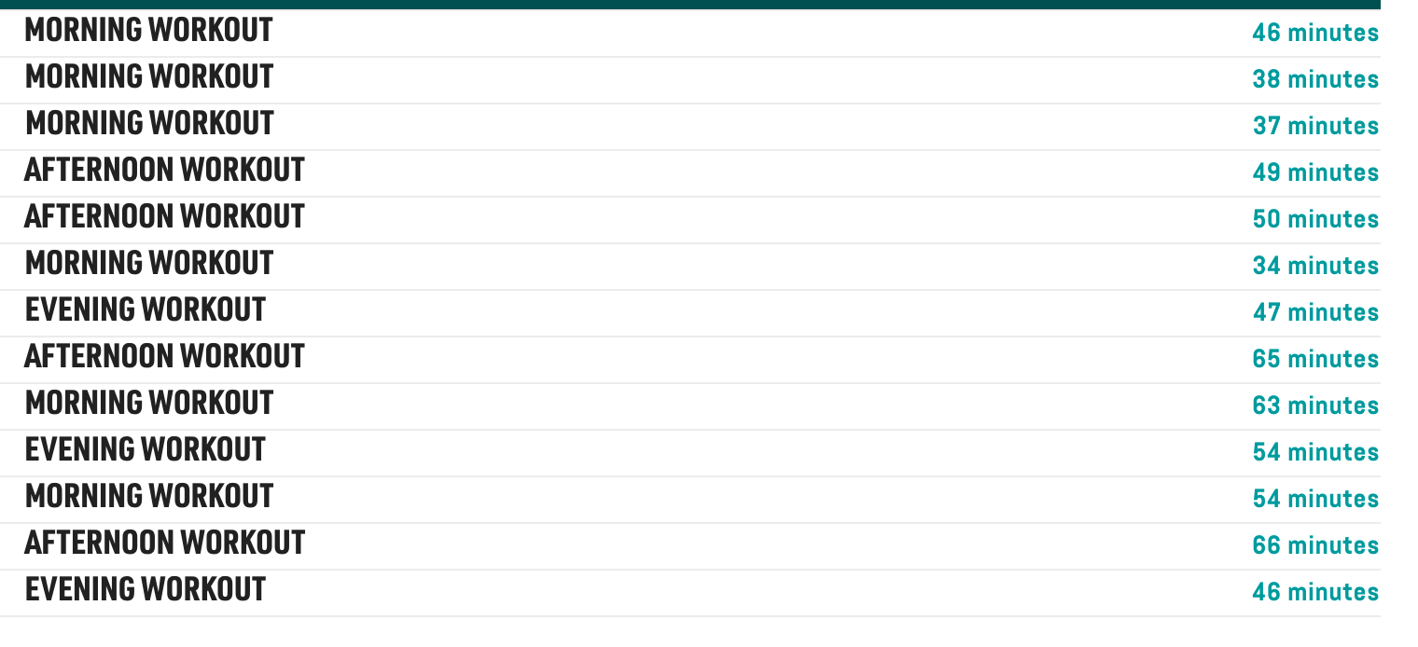Select the Morning Workout title with 63 minutes
This screenshot has width=1418, height=647.
pos(149,404)
